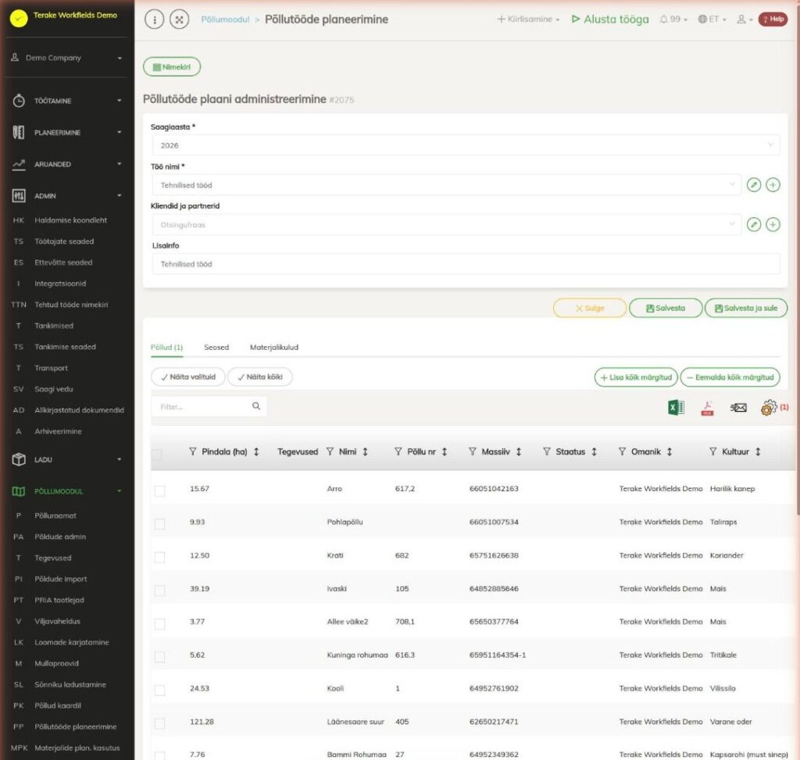
Task: Click Eemalda kõik märgitud button
Action: click(x=730, y=377)
